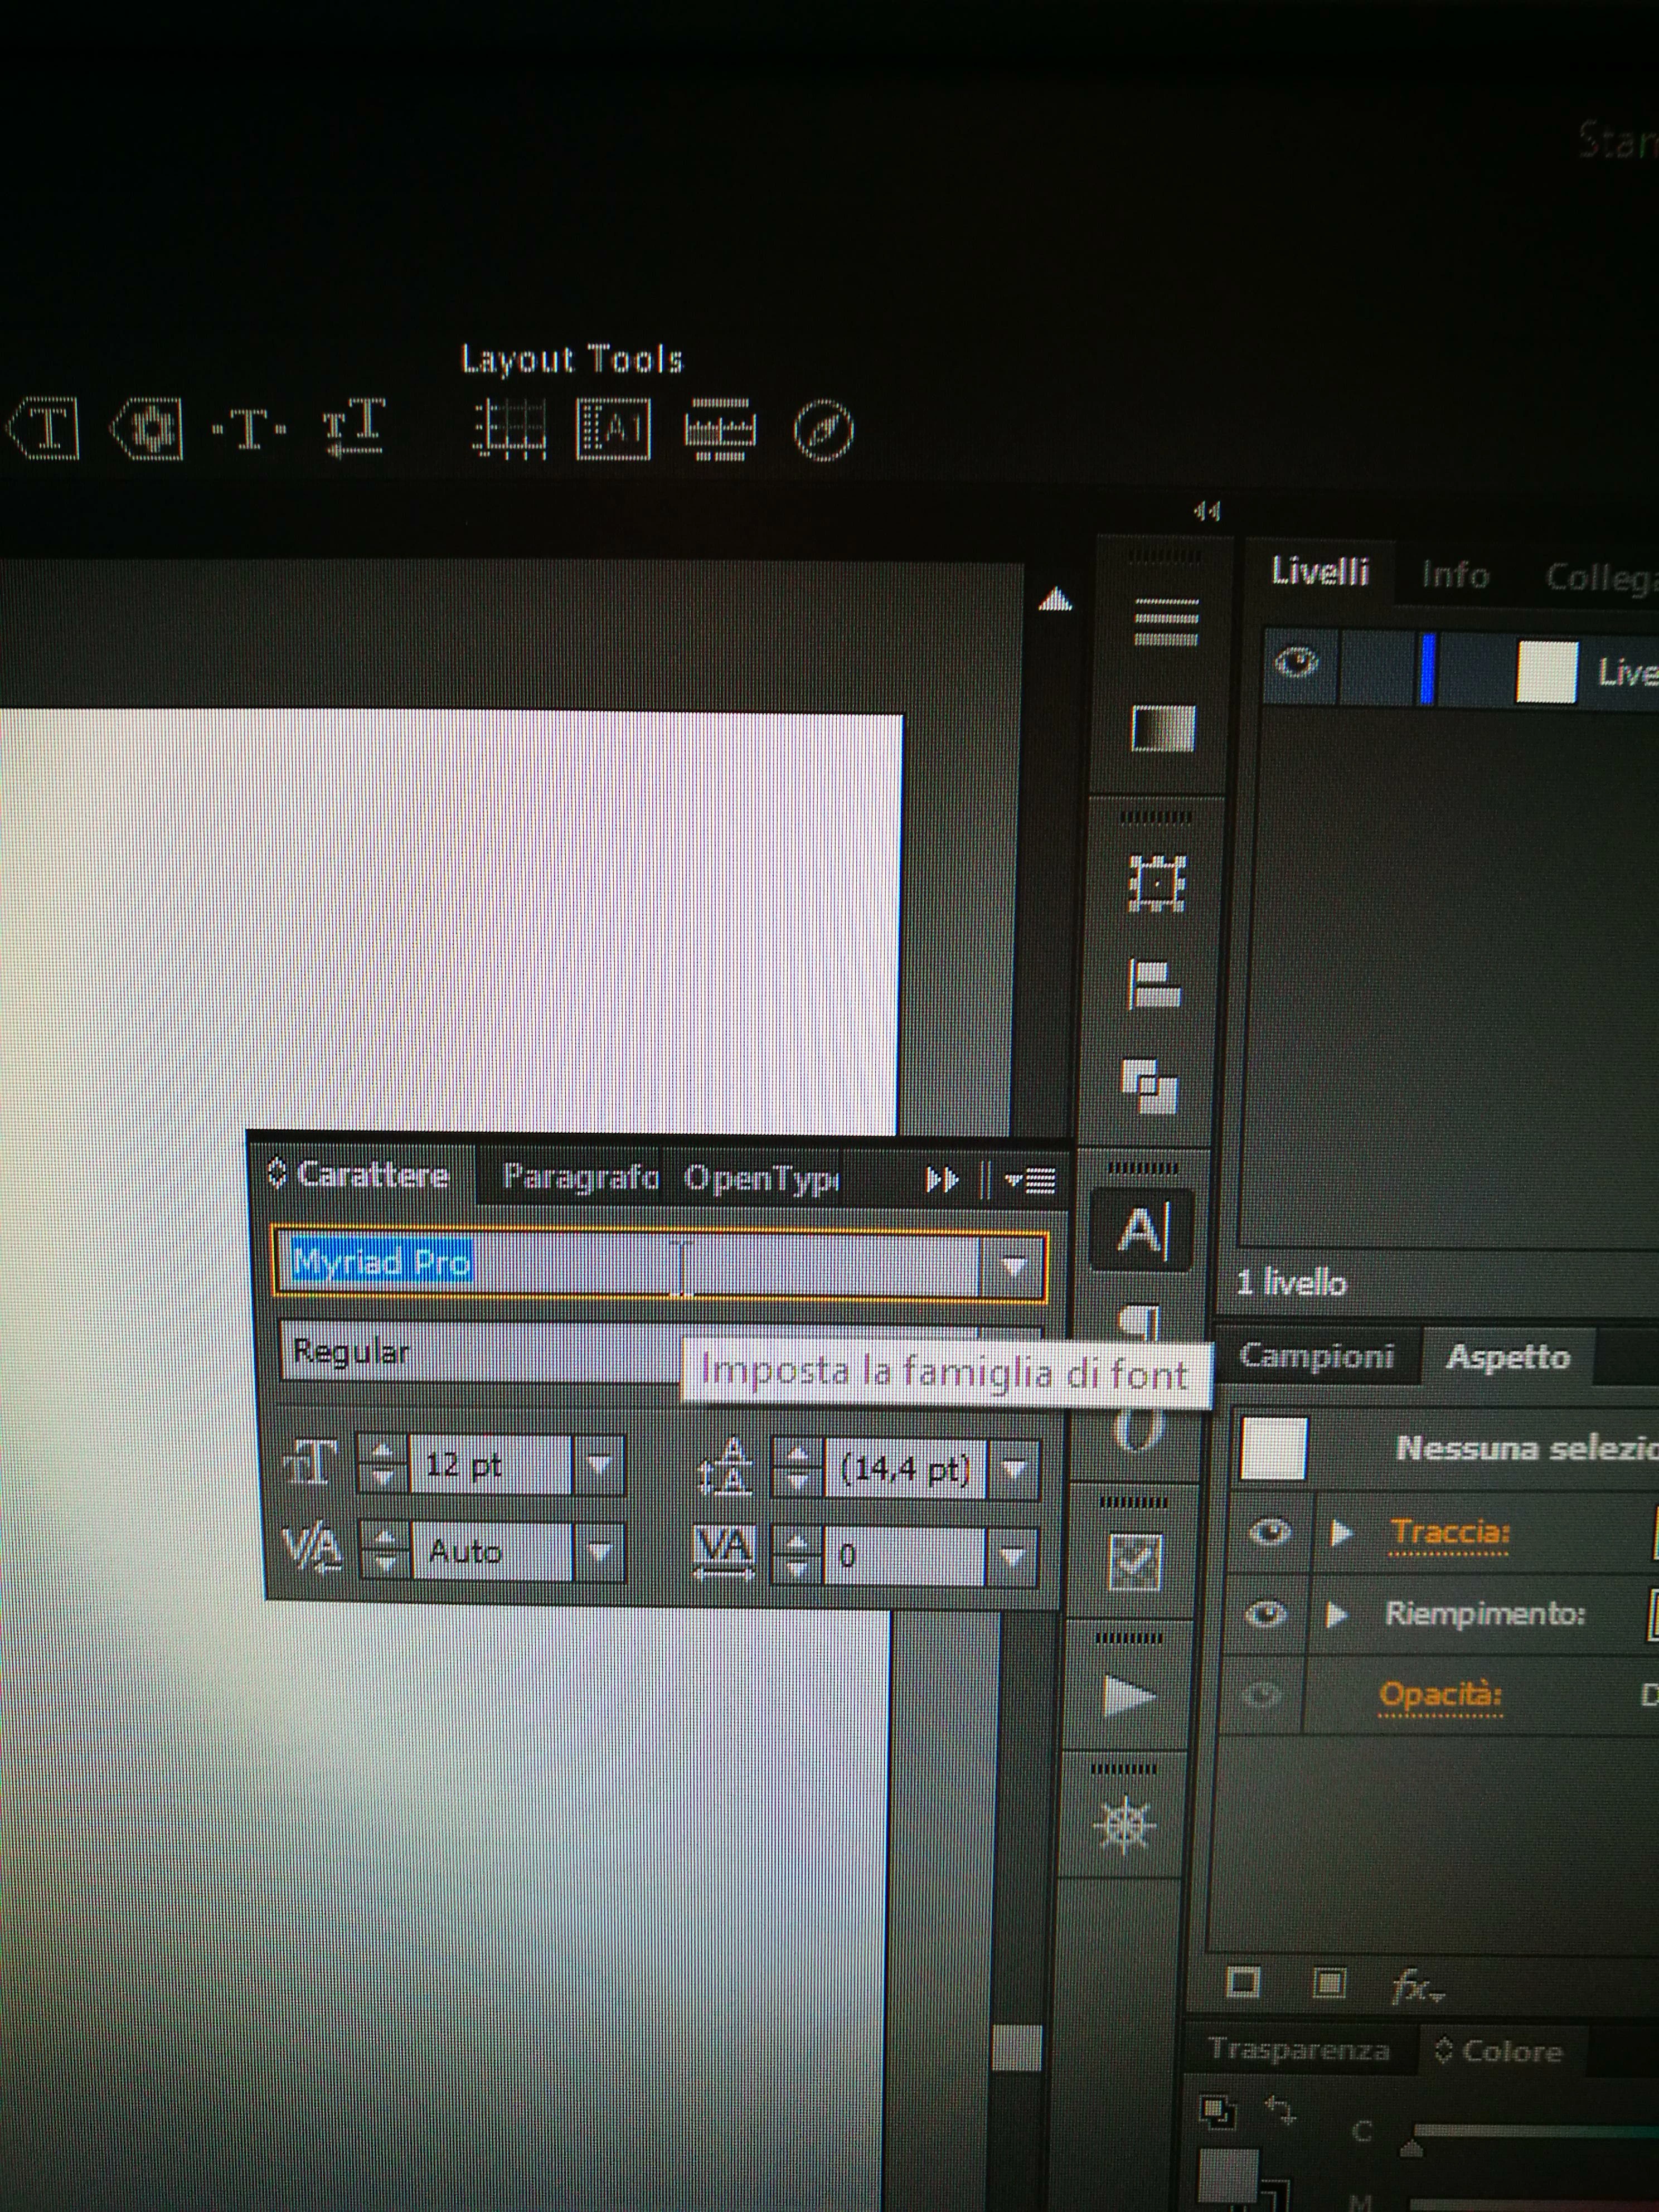Image resolution: width=1659 pixels, height=2212 pixels.
Task: Expand the Traccia disclosure triangle
Action: 1342,1532
